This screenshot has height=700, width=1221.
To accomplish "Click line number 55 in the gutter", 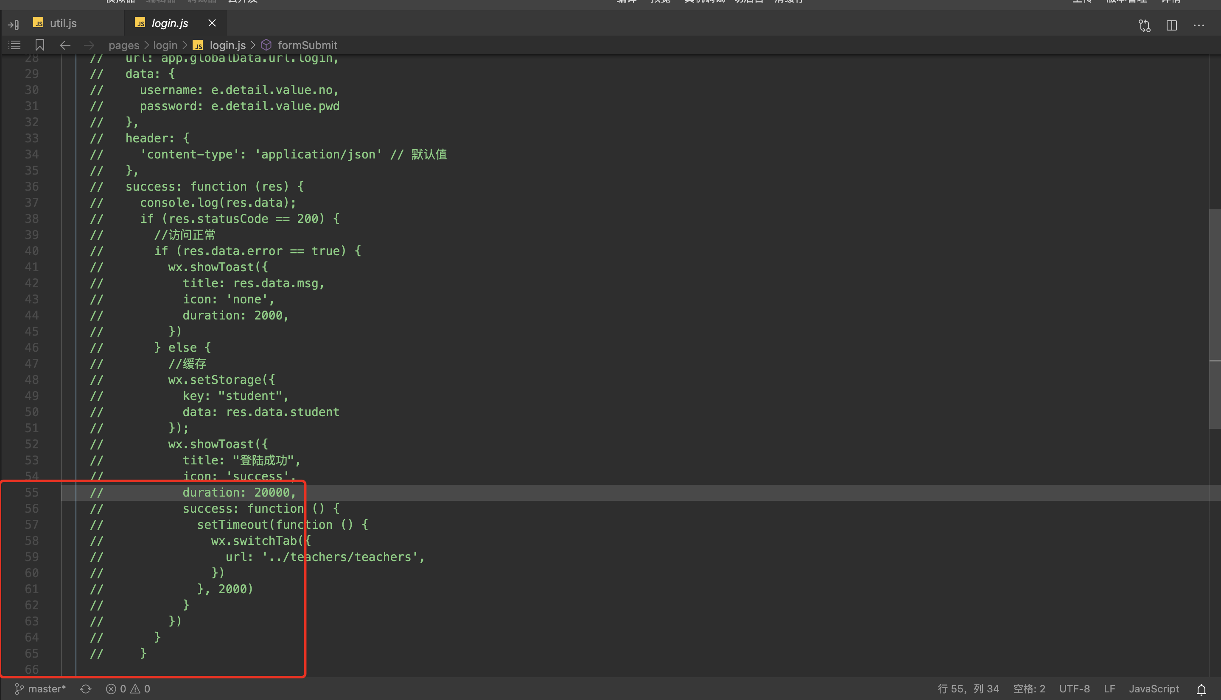I will (32, 492).
